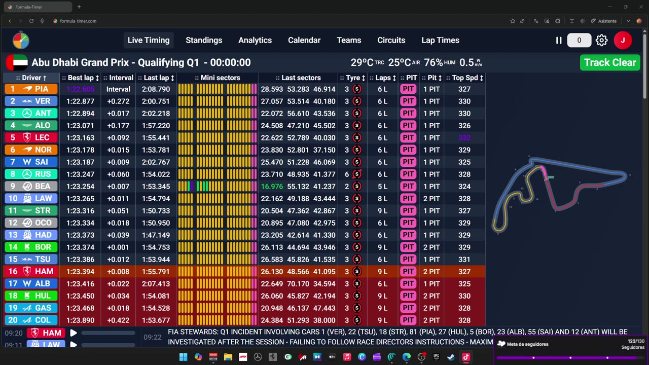Click the purple follower goal progress bar
649x365 pixels.
(x=570, y=357)
